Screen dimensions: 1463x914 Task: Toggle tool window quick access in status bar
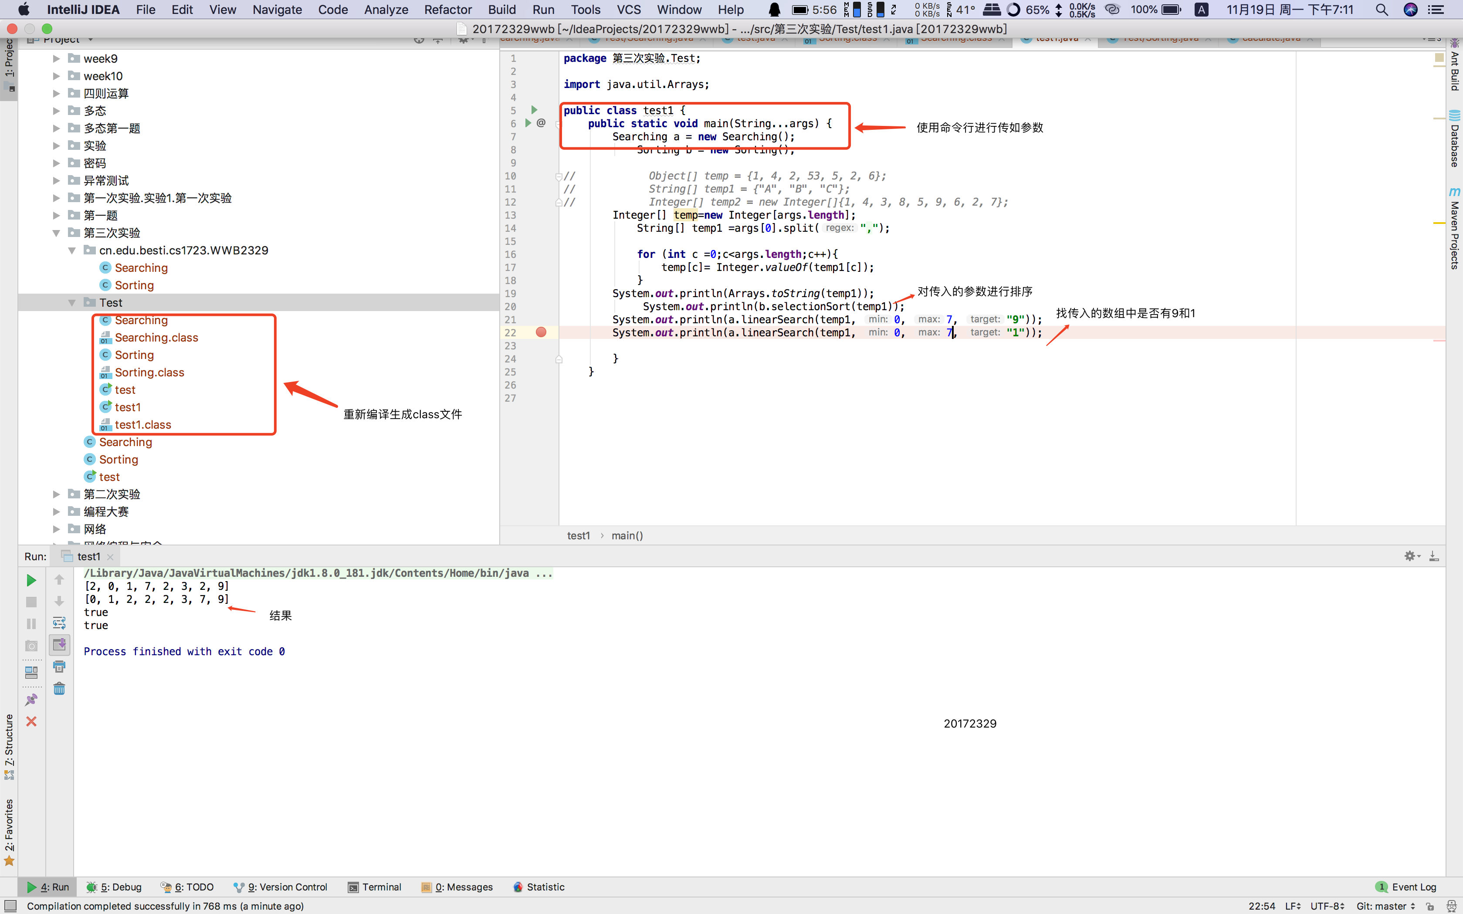coord(10,906)
